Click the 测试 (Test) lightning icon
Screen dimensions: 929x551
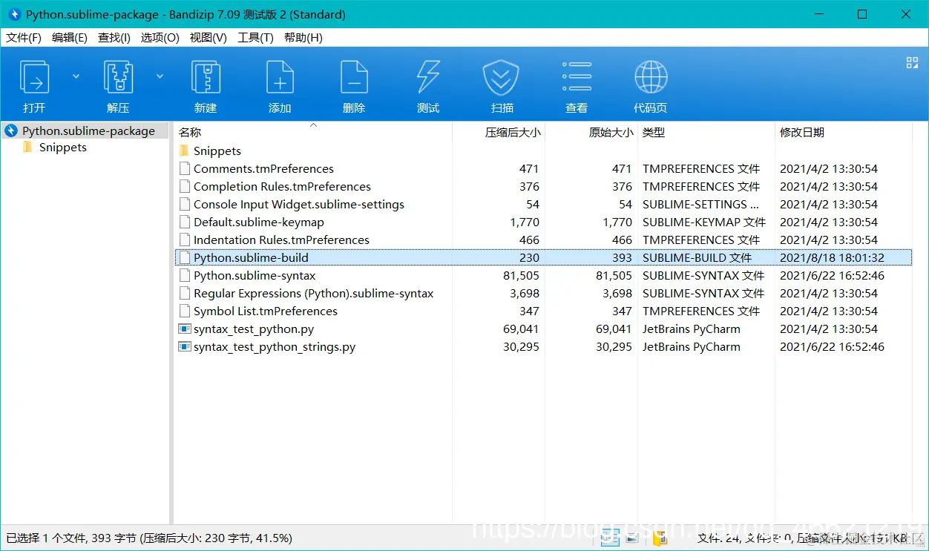coord(428,78)
